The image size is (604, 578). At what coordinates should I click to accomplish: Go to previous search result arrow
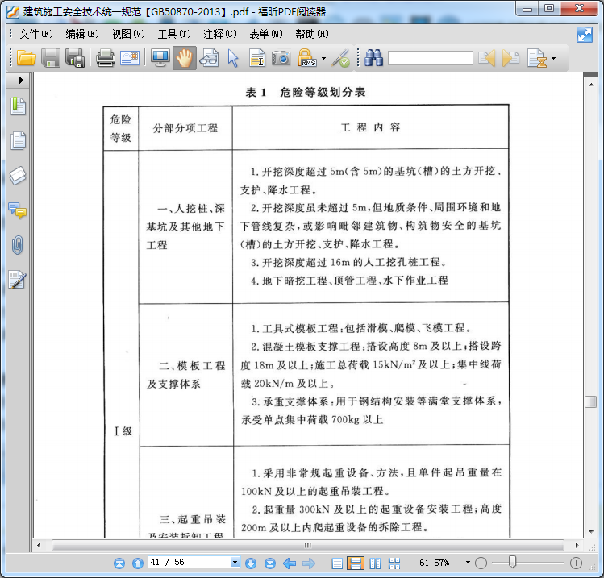pos(487,59)
